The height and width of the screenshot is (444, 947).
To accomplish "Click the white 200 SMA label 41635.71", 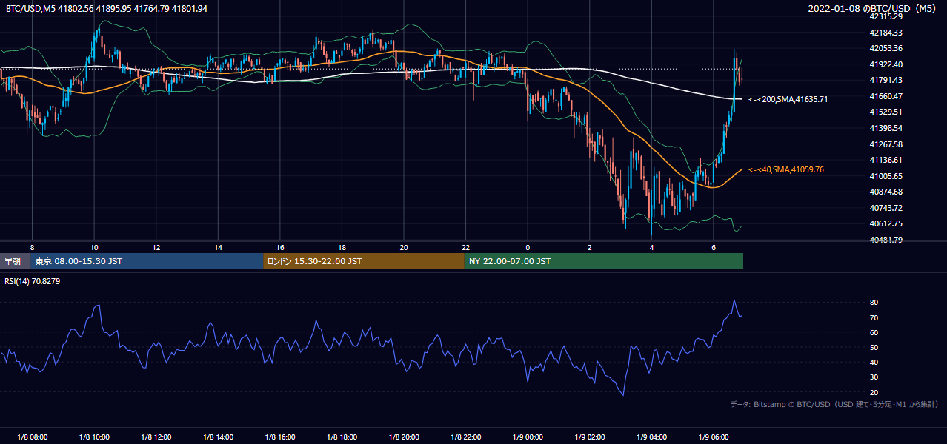I will point(788,99).
